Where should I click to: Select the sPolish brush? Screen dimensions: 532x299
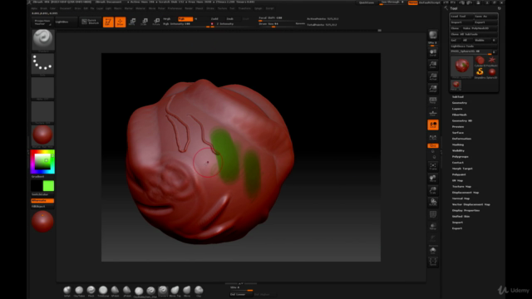coord(127,291)
